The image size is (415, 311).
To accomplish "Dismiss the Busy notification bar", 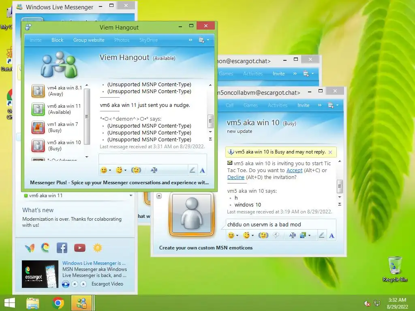I will pos(330,152).
